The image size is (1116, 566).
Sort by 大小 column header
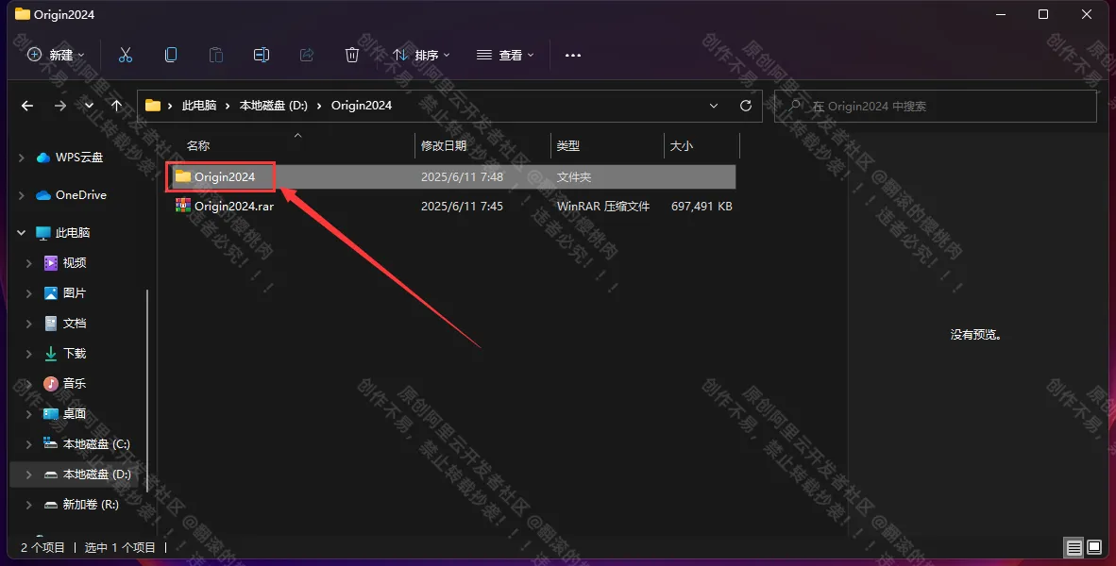(682, 146)
